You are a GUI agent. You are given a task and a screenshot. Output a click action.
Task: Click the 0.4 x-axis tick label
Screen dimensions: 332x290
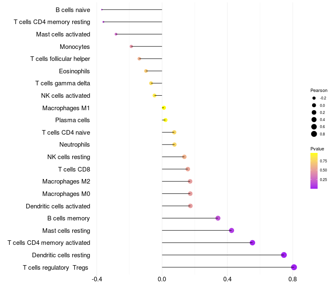click(x=227, y=279)
